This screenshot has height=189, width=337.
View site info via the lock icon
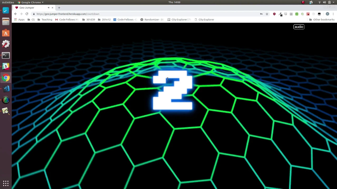point(34,14)
